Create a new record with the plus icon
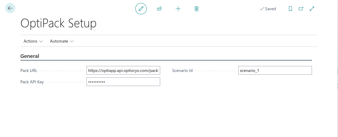The width and height of the screenshot is (338, 137). (178, 9)
